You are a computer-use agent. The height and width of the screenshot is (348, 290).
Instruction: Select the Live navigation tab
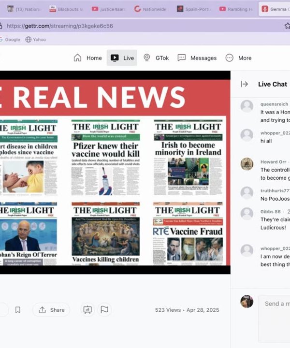coord(122,58)
